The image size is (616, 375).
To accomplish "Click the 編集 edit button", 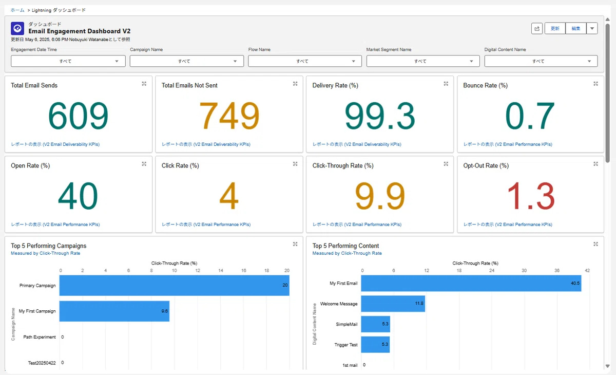I will (575, 29).
